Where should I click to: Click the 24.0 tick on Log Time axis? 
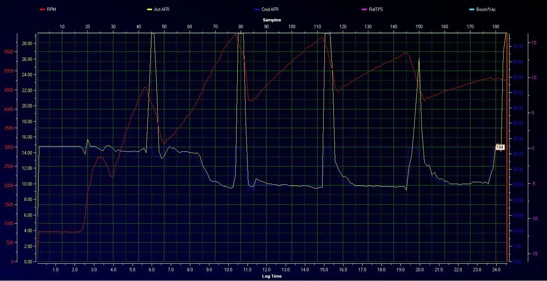pos(496,270)
